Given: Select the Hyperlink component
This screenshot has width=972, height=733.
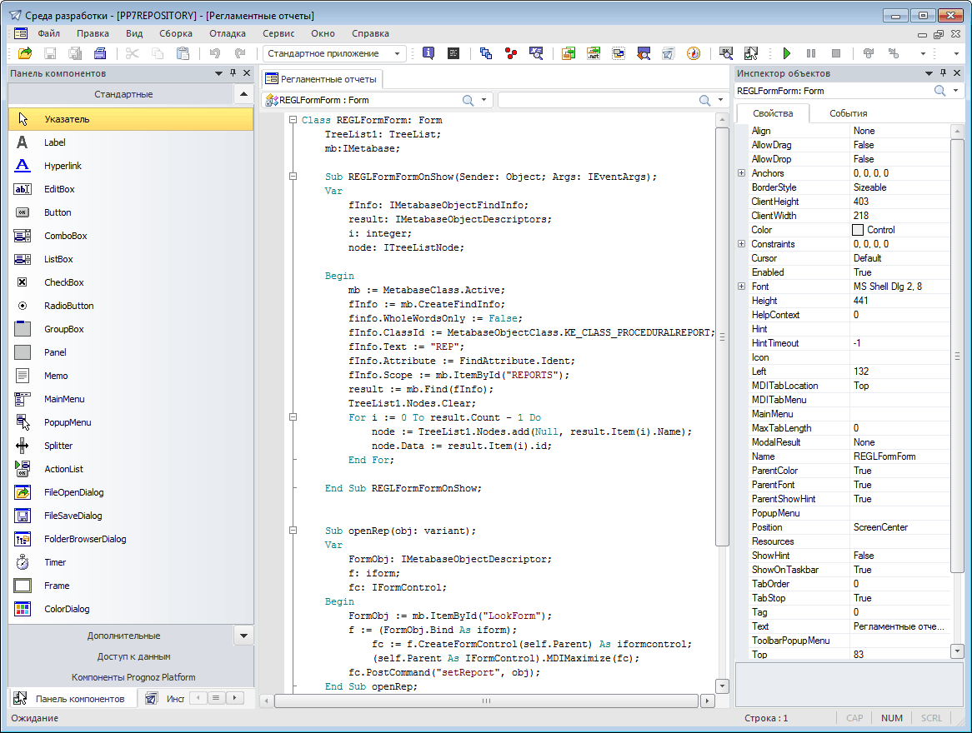Looking at the screenshot, I should [x=63, y=166].
